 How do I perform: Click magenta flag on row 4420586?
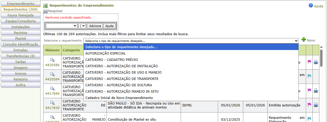click(309, 62)
